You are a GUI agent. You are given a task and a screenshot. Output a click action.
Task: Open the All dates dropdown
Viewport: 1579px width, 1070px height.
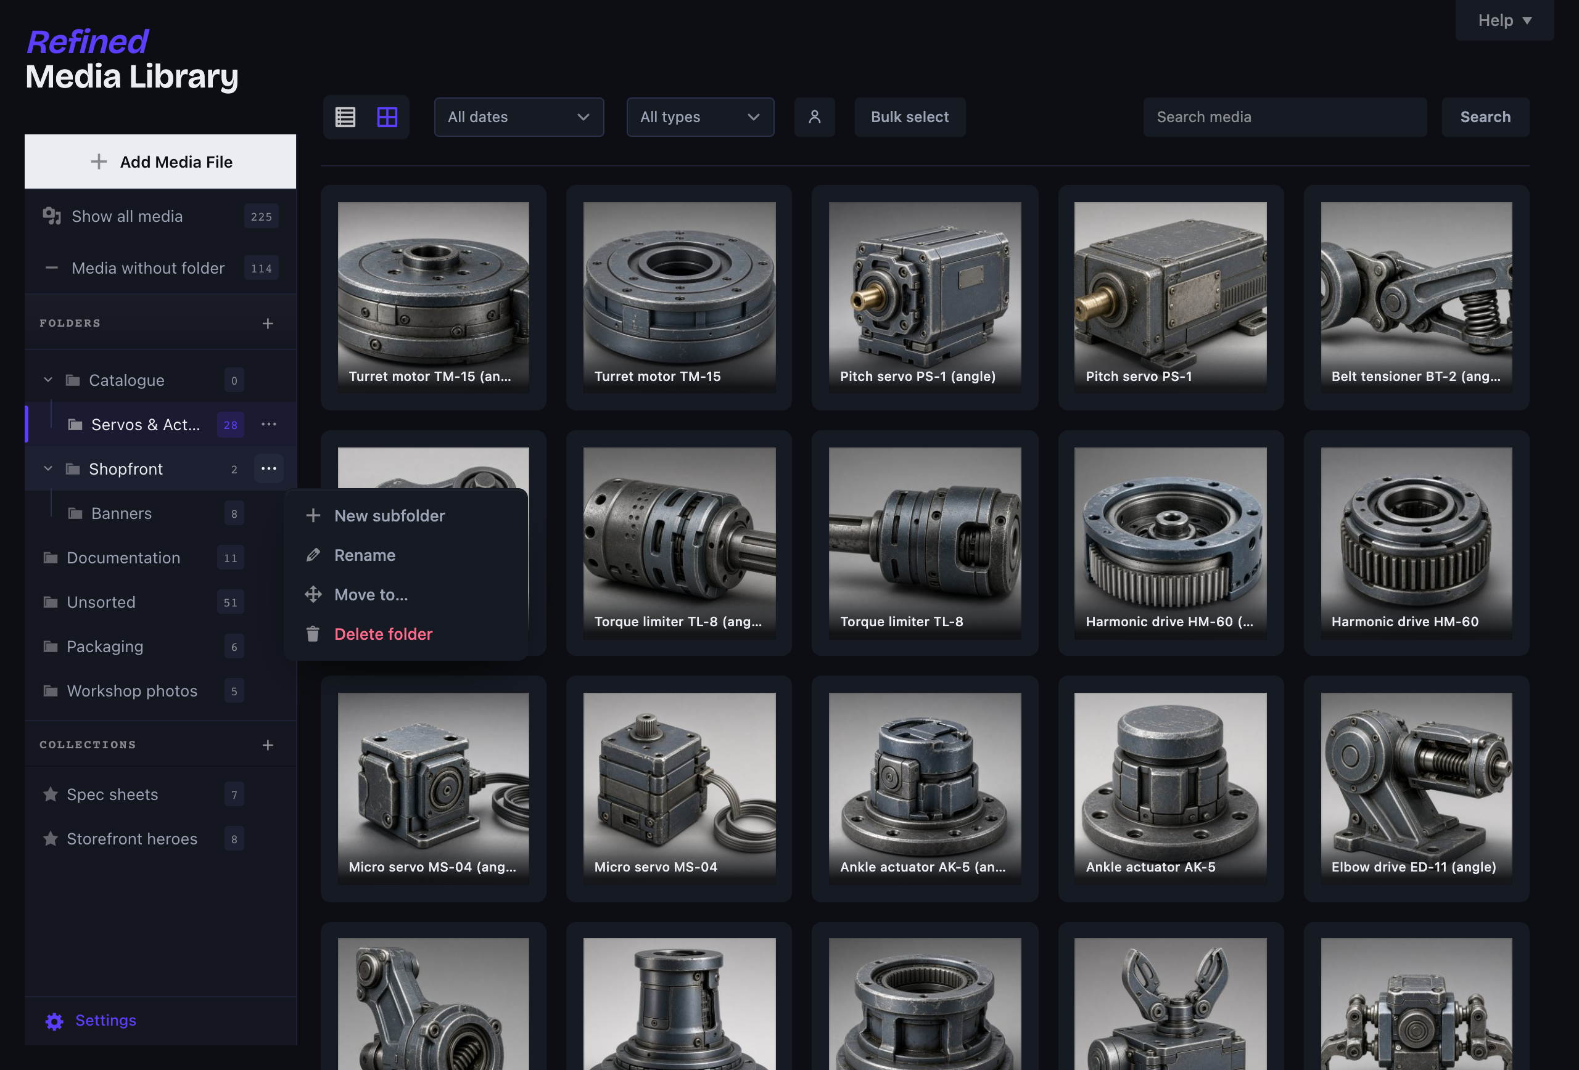(518, 118)
